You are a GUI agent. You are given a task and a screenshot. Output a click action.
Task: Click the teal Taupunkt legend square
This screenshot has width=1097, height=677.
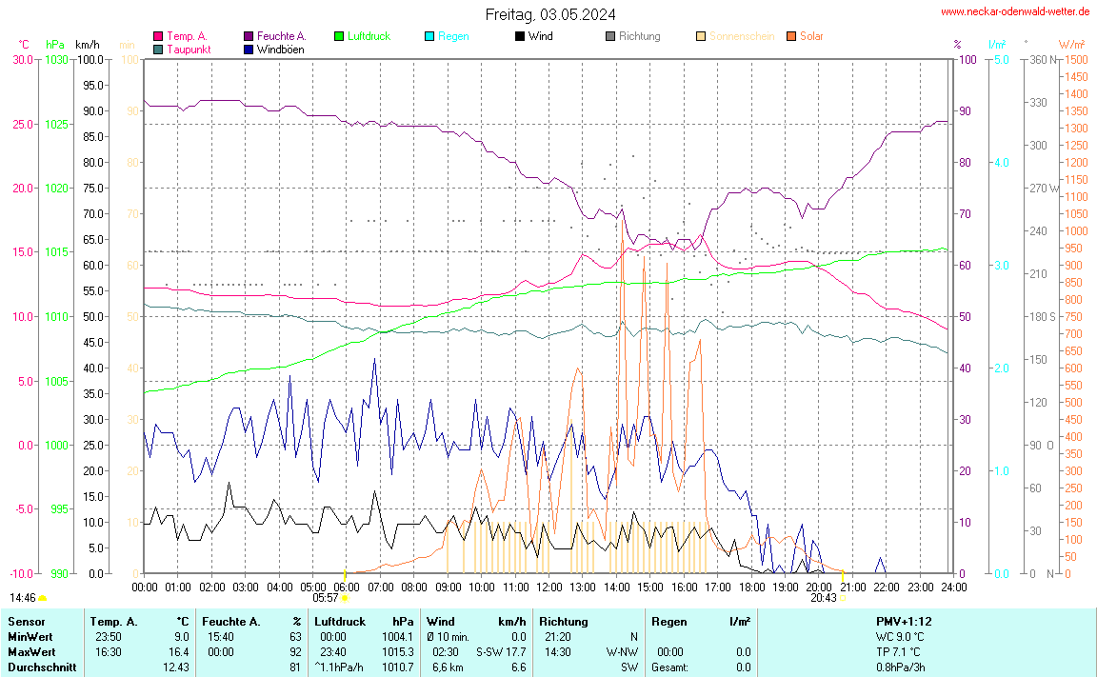[x=158, y=50]
